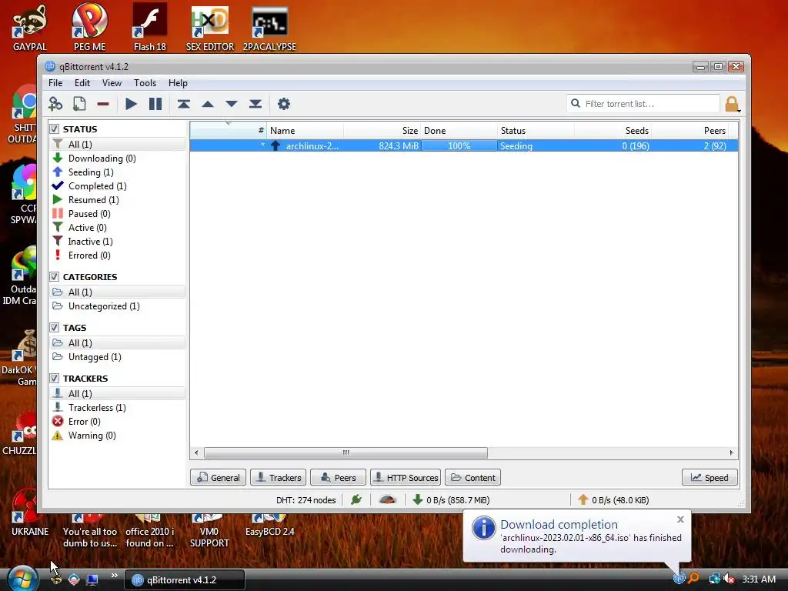The height and width of the screenshot is (591, 788).
Task: Click qBittorrent taskbar button
Action: click(x=185, y=580)
